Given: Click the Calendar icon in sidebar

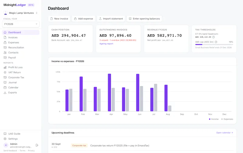Looking at the screenshot, I should click(x=5, y=88).
